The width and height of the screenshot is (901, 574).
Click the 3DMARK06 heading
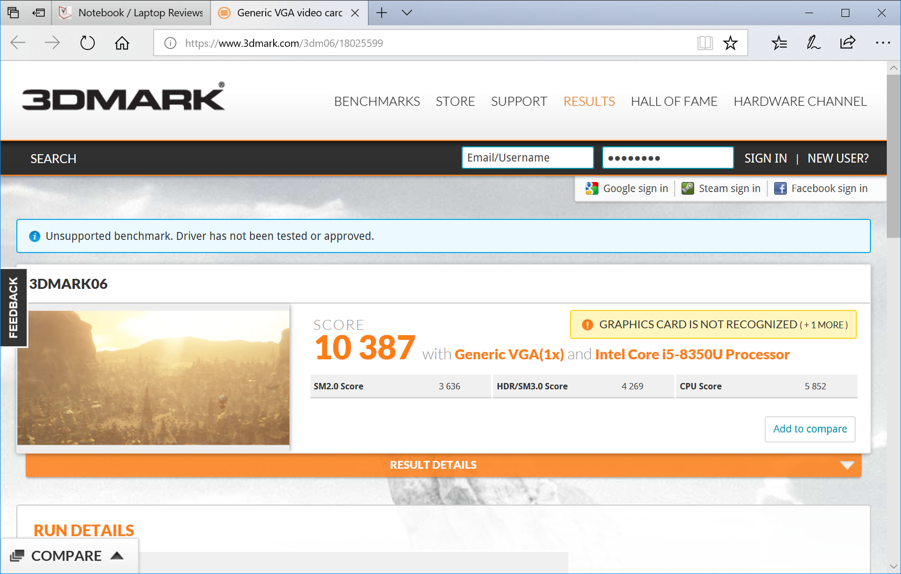click(x=68, y=284)
